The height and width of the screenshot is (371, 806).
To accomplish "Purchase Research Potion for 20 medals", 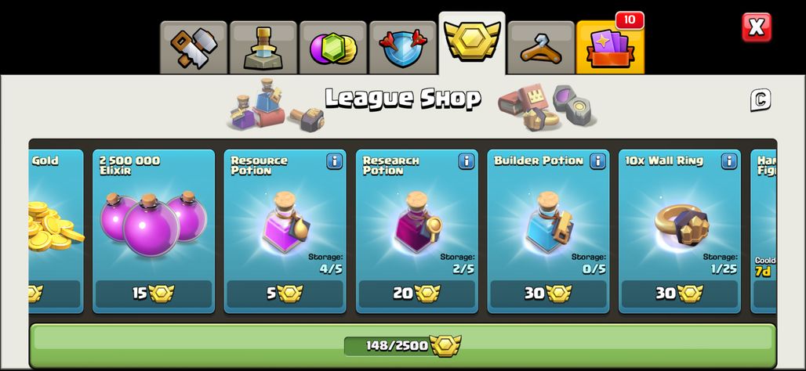I will point(417,294).
